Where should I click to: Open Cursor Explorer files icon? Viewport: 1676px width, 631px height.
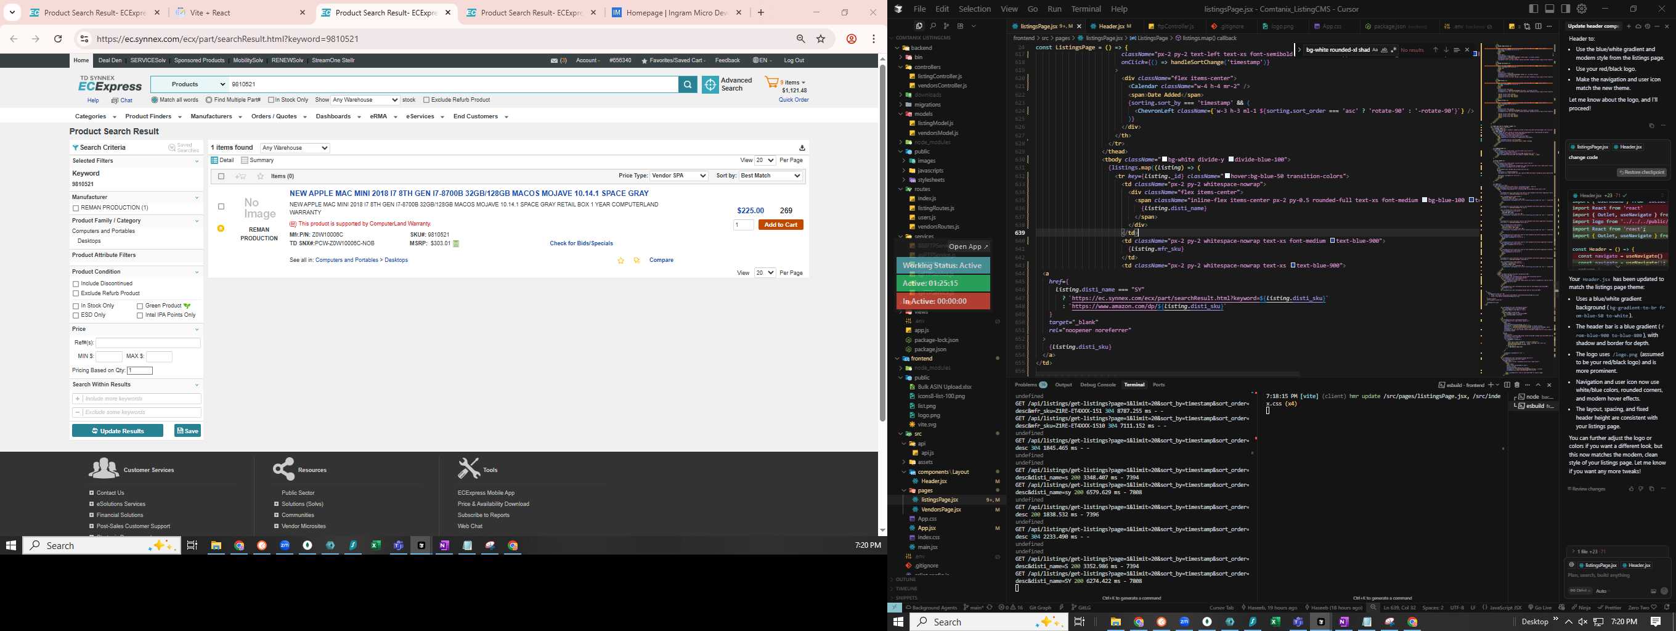click(919, 26)
